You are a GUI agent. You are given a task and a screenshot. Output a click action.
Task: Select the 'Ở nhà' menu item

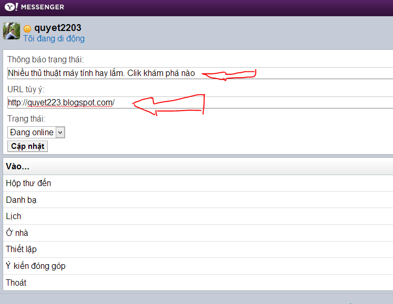(198, 233)
